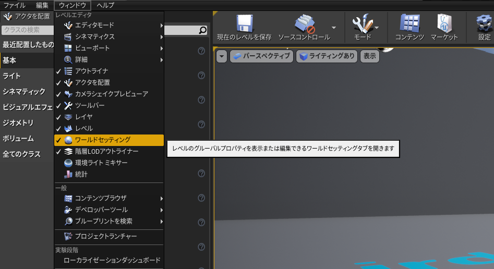This screenshot has width=494, height=269.
Task: Select the Geometry (ジオメトリ) category
Action: (27, 123)
